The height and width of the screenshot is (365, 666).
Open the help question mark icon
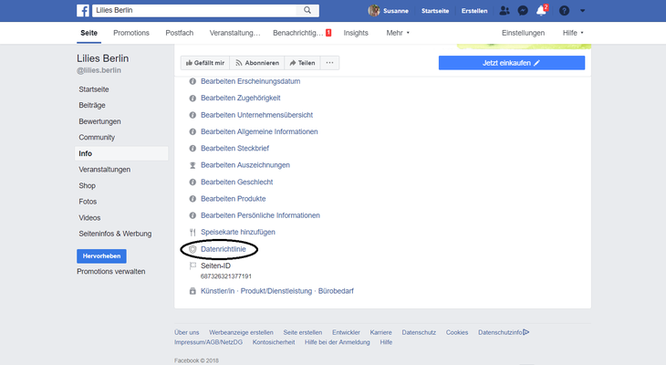pos(564,11)
